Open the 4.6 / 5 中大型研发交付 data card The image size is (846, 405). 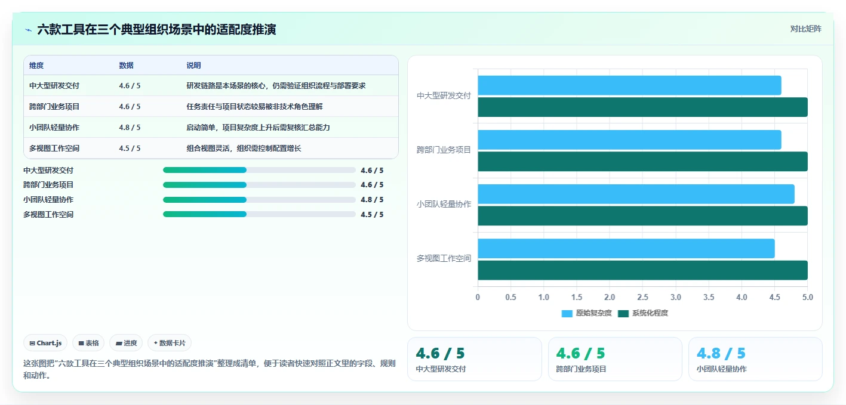[x=475, y=359]
